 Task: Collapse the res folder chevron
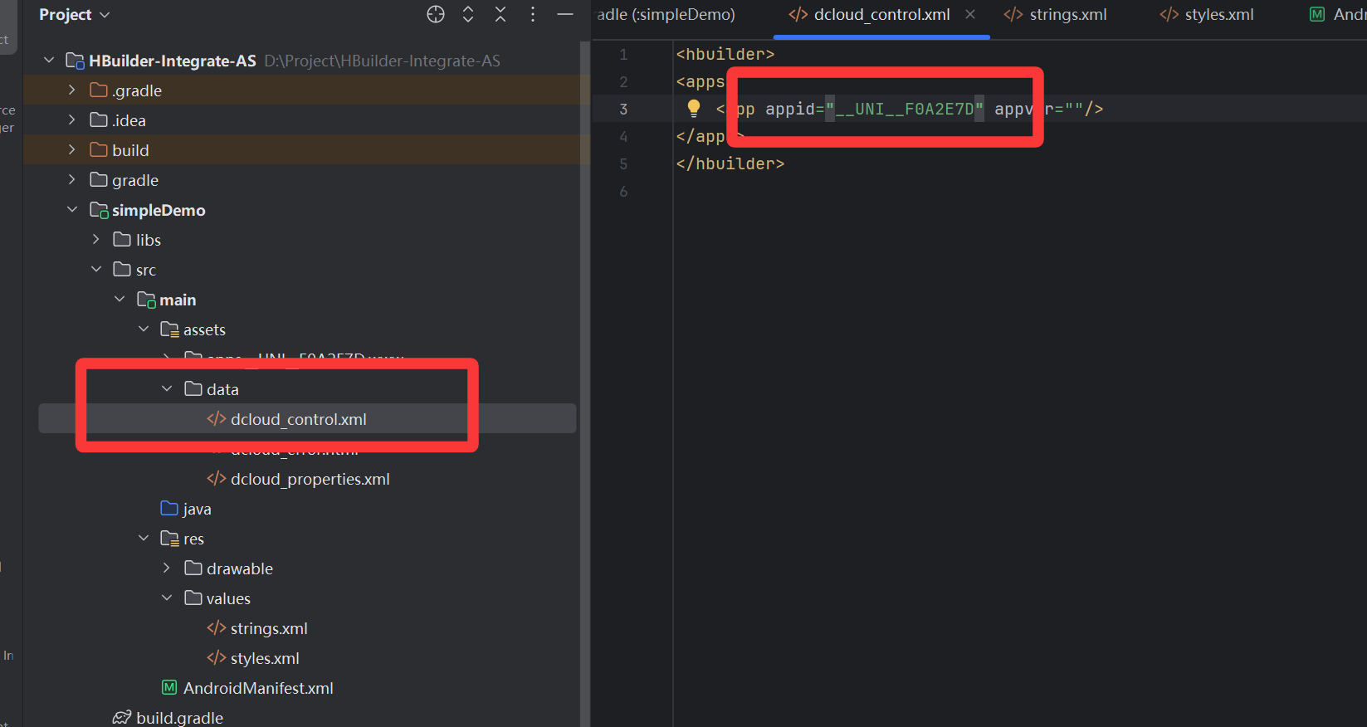click(x=144, y=538)
